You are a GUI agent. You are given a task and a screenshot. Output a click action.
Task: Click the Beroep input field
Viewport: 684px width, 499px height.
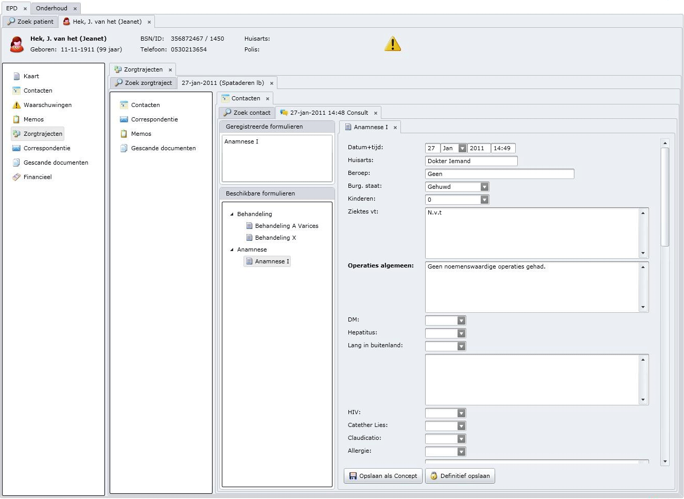[499, 174]
